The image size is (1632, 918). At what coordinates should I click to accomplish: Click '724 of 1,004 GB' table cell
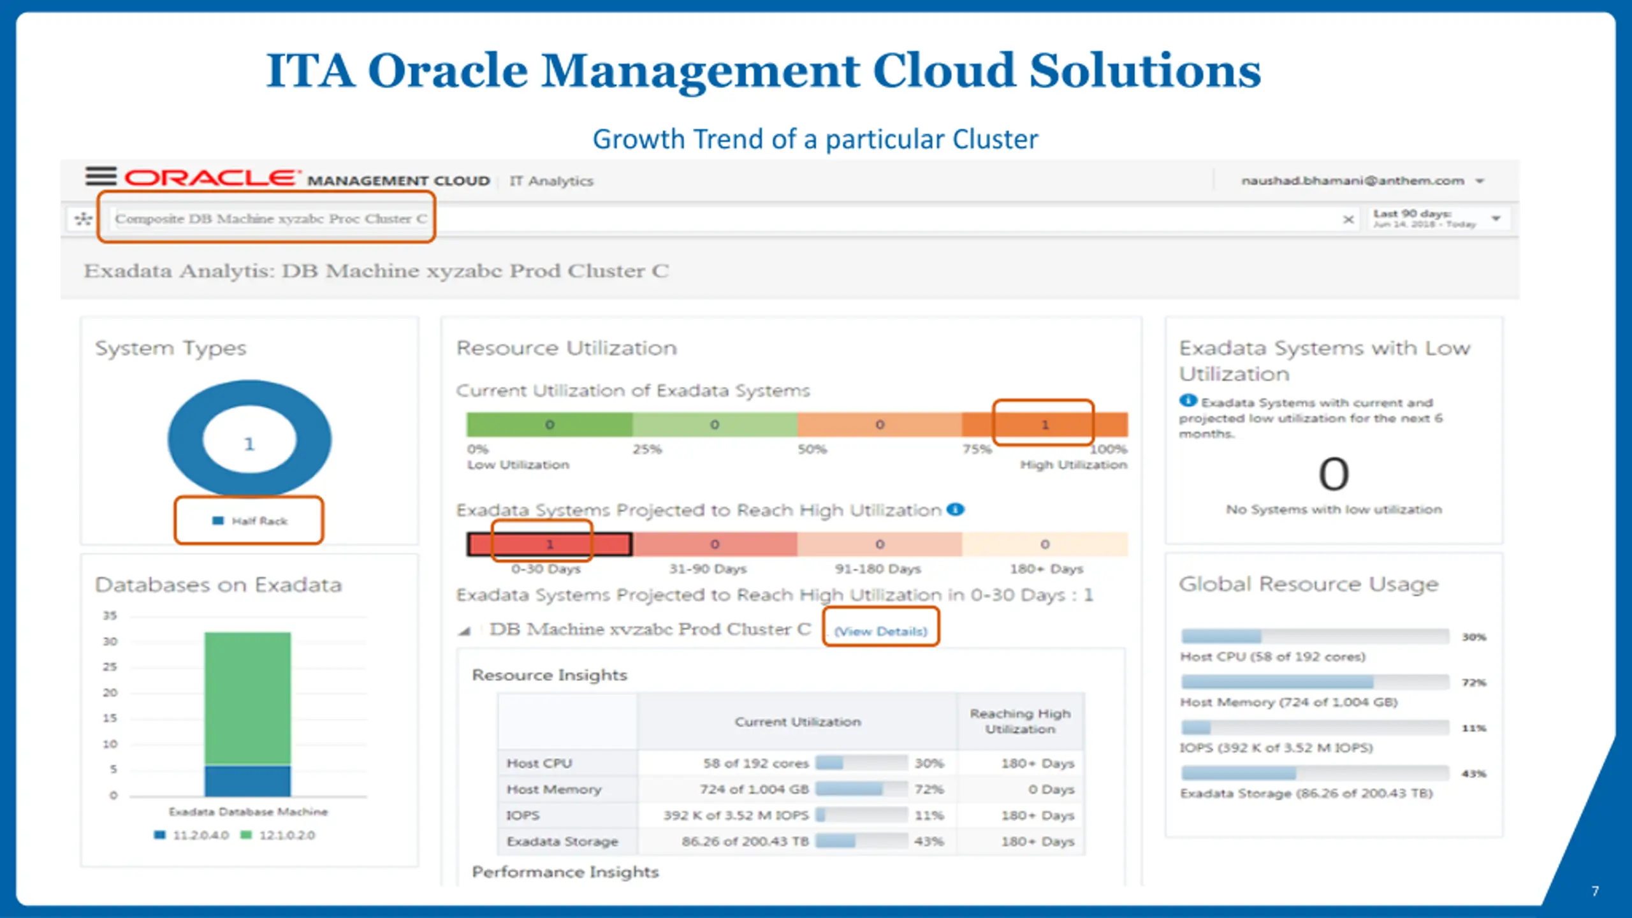pyautogui.click(x=754, y=789)
